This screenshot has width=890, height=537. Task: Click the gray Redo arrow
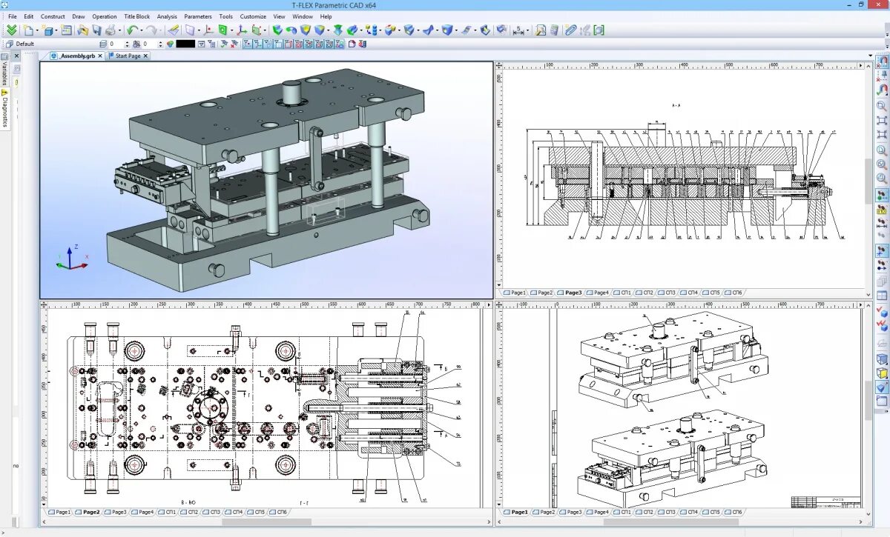tap(151, 30)
